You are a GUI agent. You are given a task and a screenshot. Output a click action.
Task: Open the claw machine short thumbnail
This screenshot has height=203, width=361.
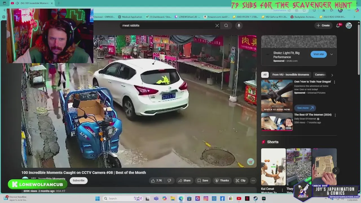pyautogui.click(x=299, y=167)
